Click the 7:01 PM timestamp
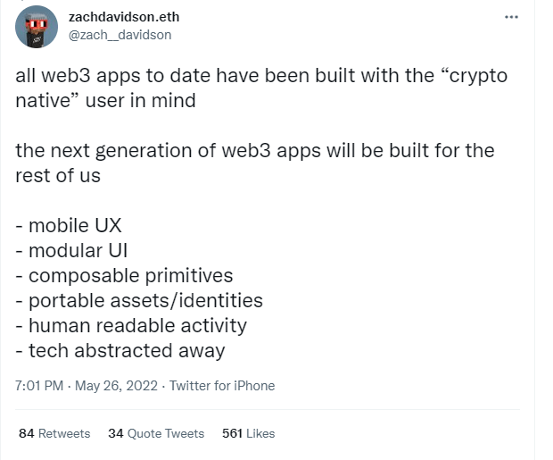Screen dimensions: 553x460 tap(39, 386)
